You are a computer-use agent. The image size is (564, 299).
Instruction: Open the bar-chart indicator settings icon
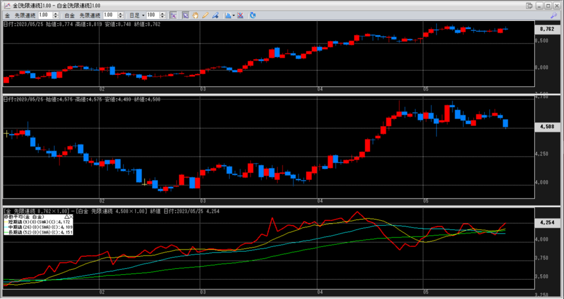pos(228,15)
